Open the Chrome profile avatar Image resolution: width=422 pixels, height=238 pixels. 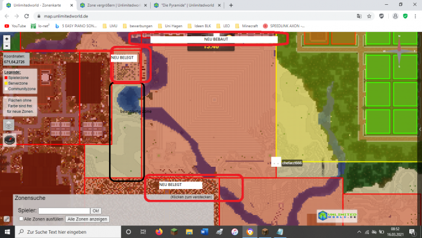[395, 16]
